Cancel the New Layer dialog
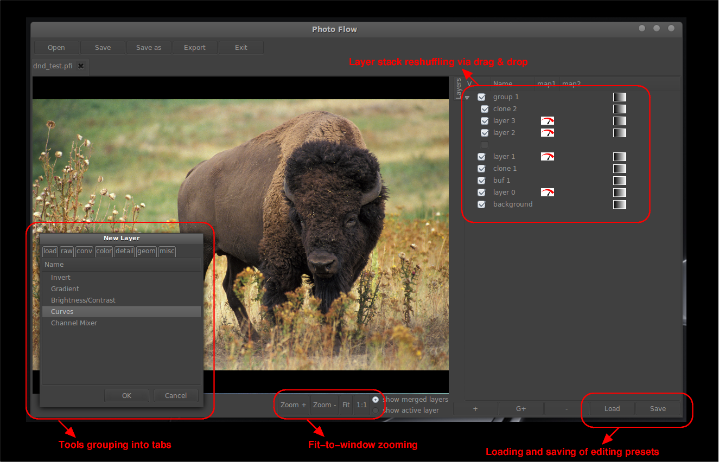Viewport: 719px width, 462px height. pos(176,396)
